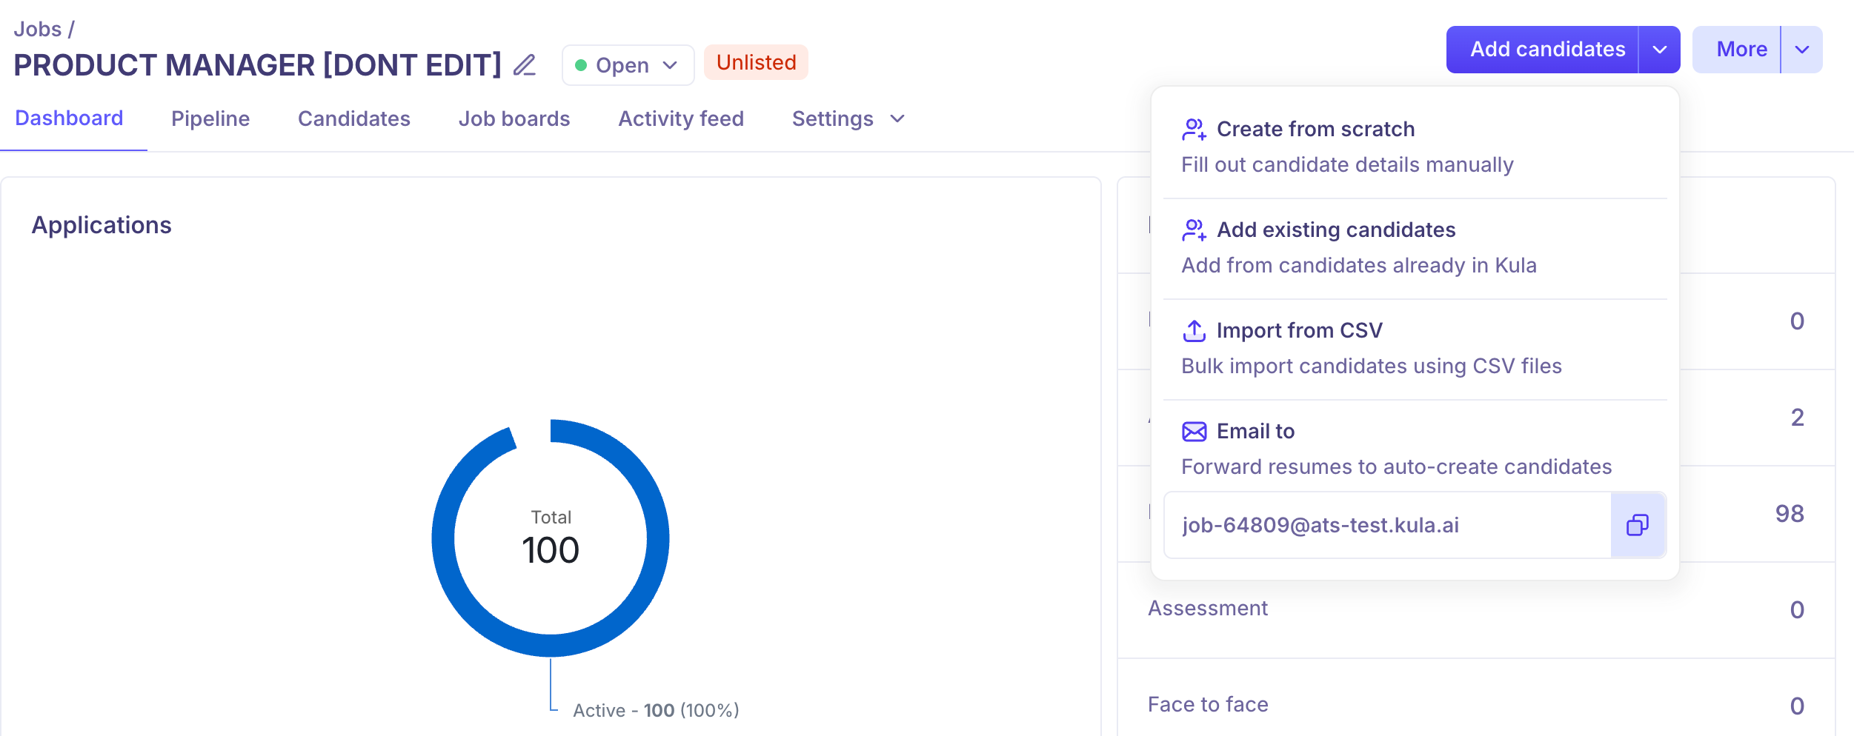Click the Import from CSV upload icon
Image resolution: width=1854 pixels, height=736 pixels.
click(1194, 331)
